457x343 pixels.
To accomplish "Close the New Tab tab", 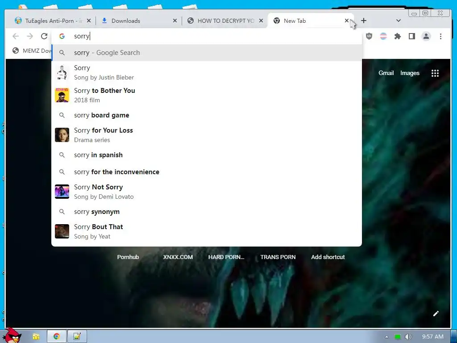I will click(346, 21).
